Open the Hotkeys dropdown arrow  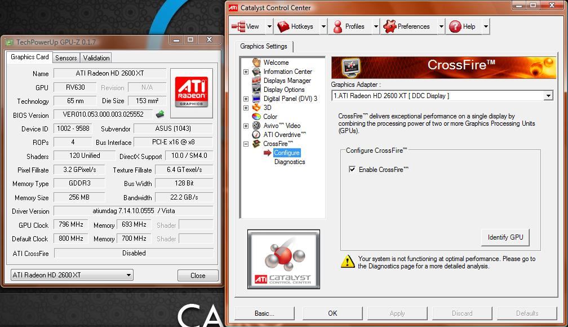pyautogui.click(x=323, y=26)
